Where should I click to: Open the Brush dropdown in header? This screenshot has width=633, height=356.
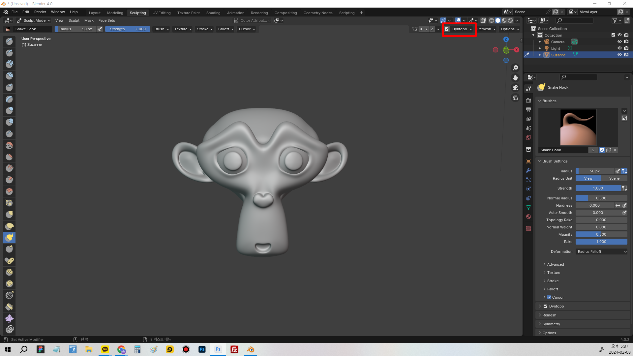[x=162, y=29]
